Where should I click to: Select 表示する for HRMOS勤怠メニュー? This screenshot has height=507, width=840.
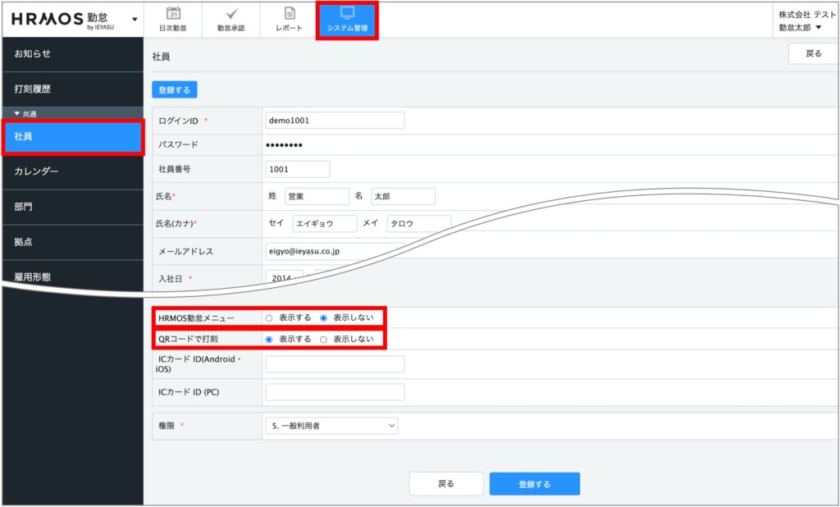tap(268, 317)
